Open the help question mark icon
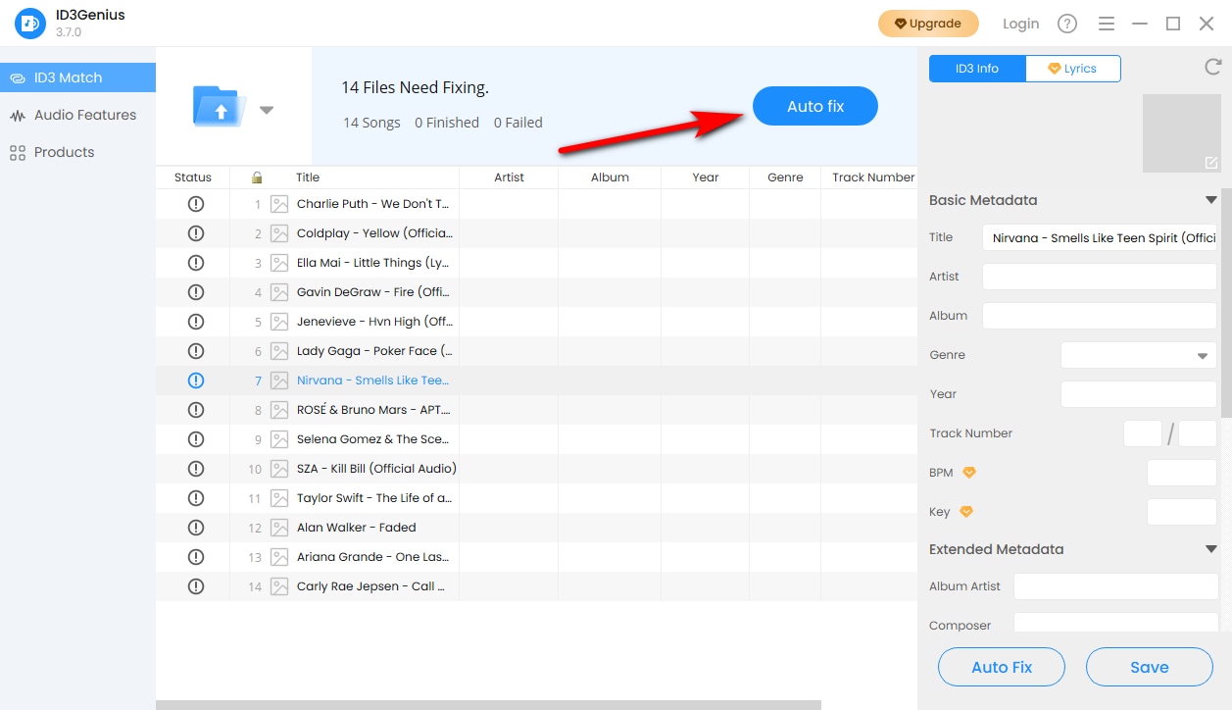Image resolution: width=1232 pixels, height=710 pixels. (1067, 24)
